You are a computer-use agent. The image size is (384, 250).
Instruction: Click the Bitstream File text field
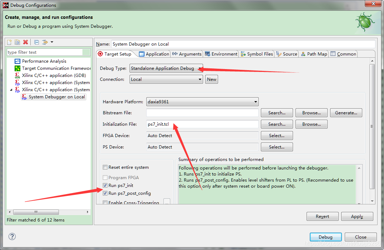pyautogui.click(x=202, y=113)
